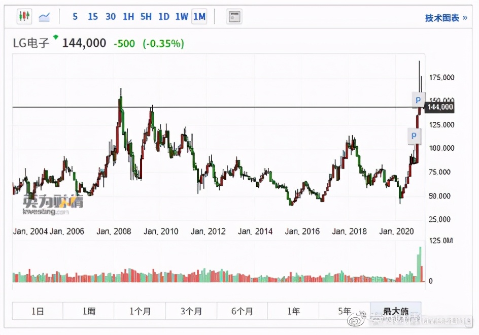Screen dimensions: 479x335
Task: Click the LG电子 stock name
Action: click(x=31, y=43)
